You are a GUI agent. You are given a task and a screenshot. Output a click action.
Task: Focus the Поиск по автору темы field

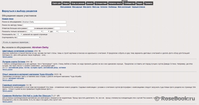45,25
